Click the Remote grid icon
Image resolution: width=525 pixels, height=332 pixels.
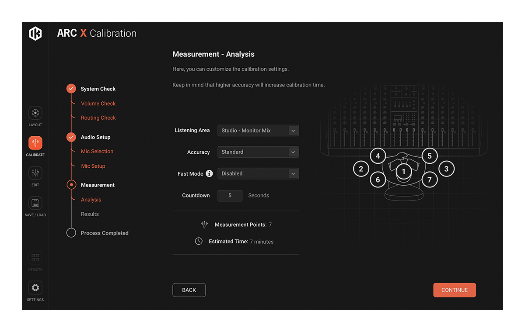35,258
